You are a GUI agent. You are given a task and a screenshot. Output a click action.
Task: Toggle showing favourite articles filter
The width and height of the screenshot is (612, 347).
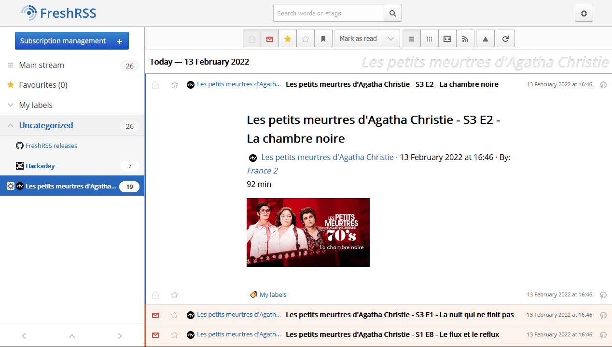(288, 39)
